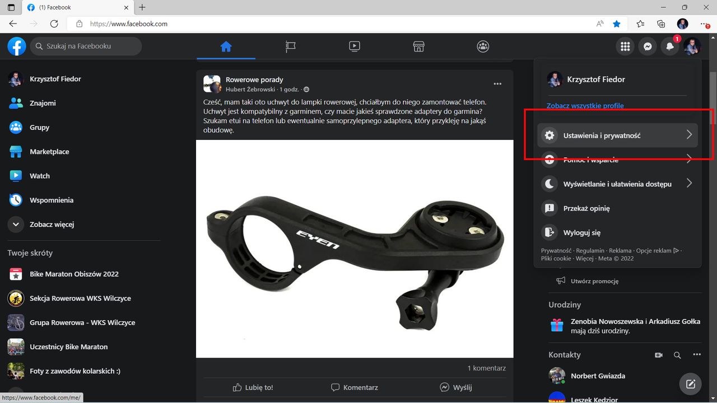Viewport: 717px width, 403px height.
Task: Open Watch in the left sidebar
Action: (83, 176)
